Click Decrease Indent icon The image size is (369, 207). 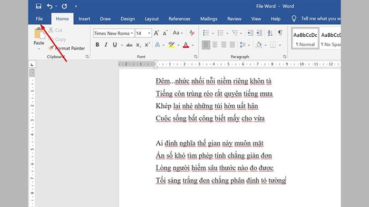(250, 33)
